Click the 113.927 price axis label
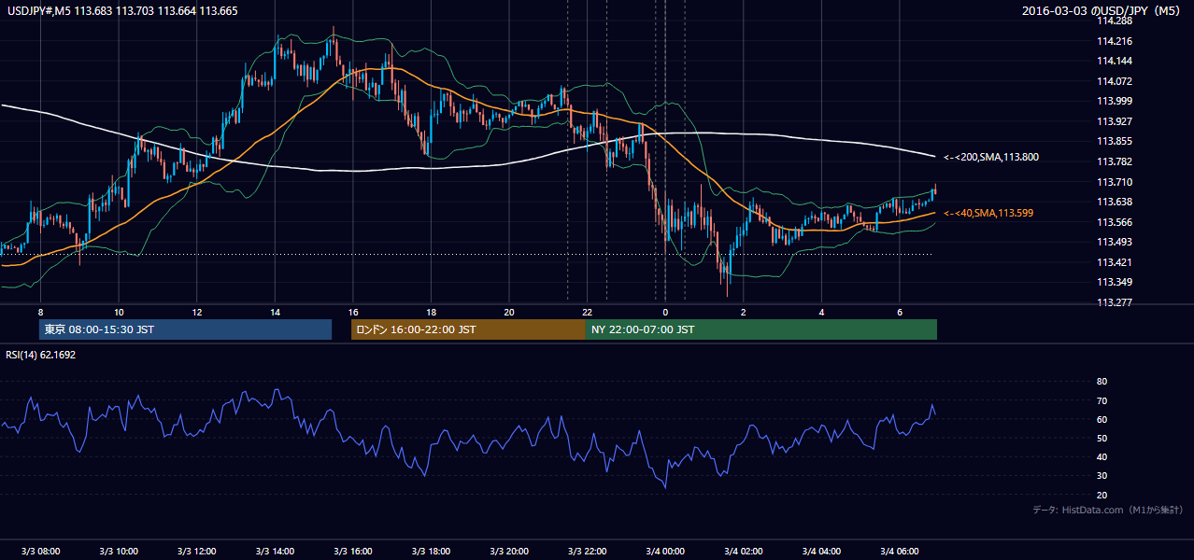 coord(1114,121)
